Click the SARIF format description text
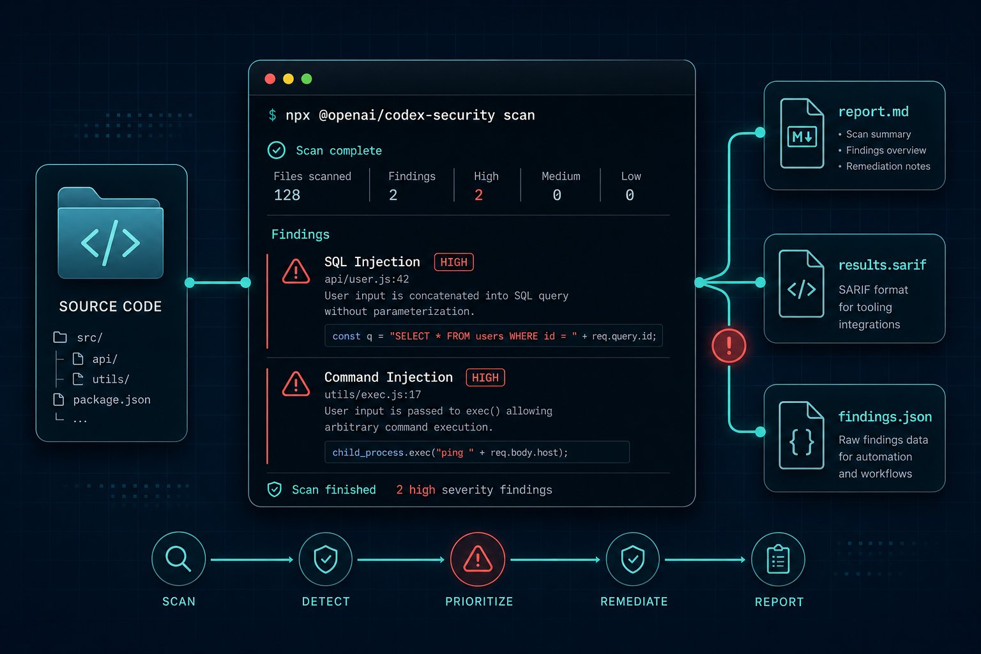Viewport: 981px width, 654px height. [x=873, y=307]
